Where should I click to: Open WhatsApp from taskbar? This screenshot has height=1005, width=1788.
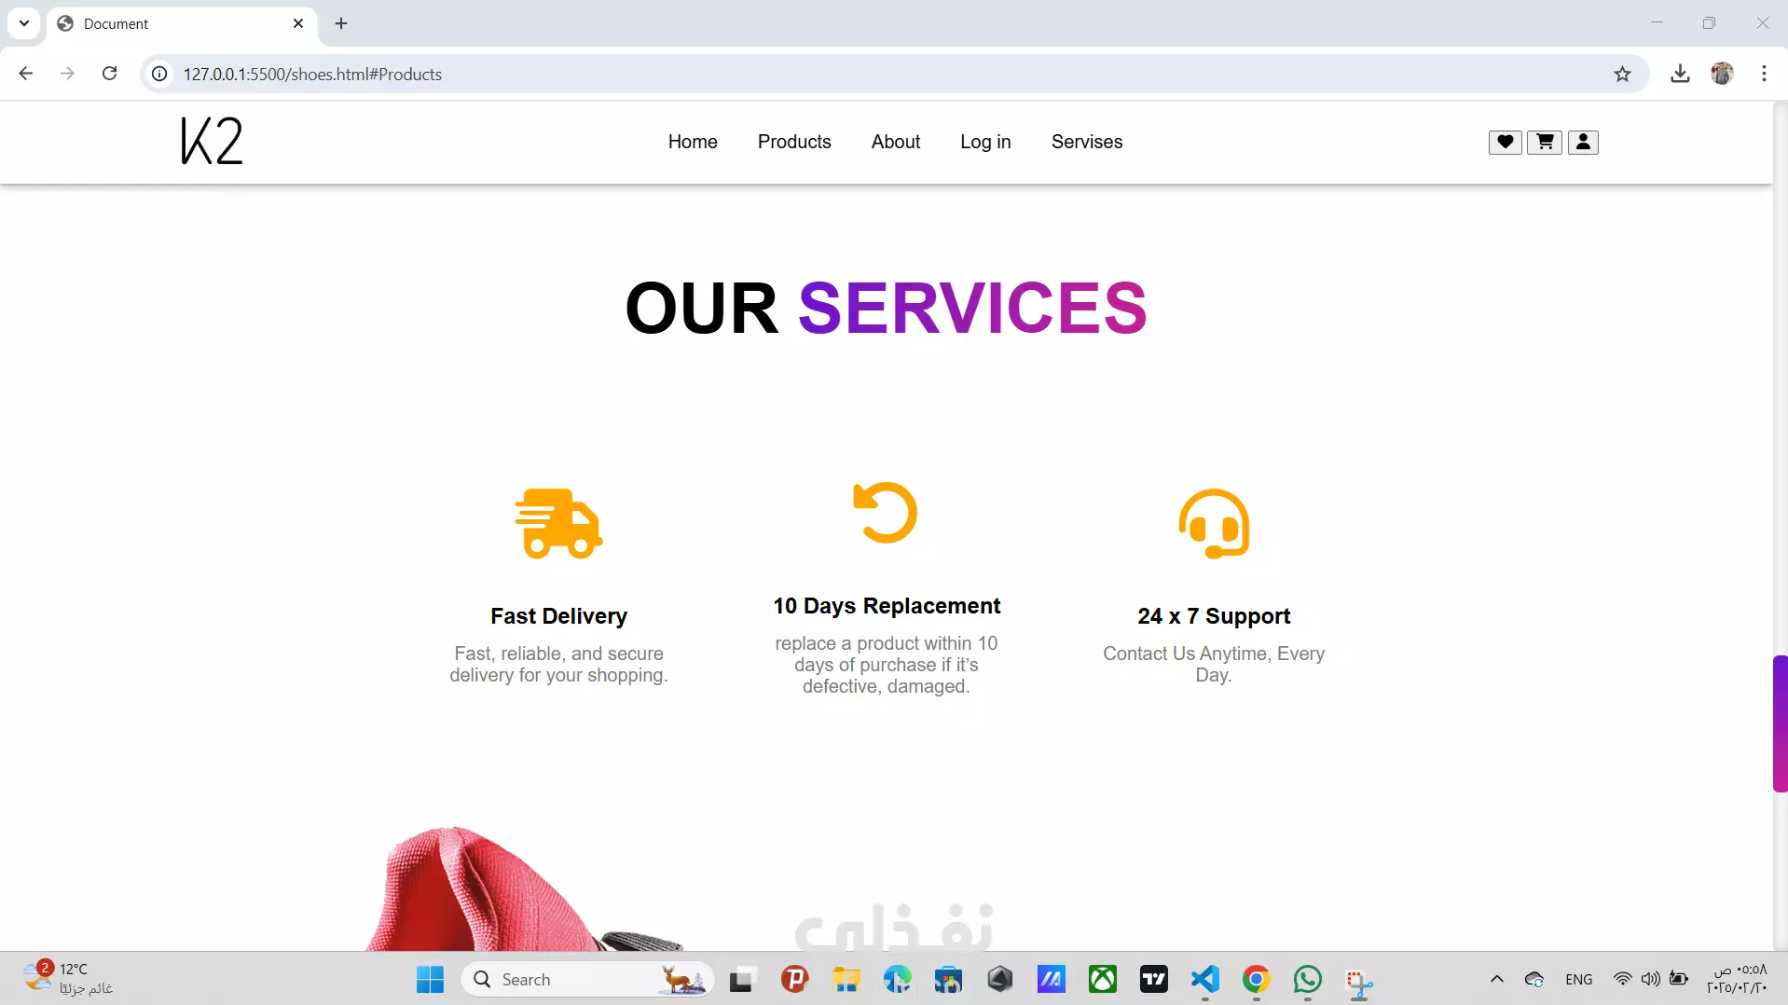(x=1308, y=979)
